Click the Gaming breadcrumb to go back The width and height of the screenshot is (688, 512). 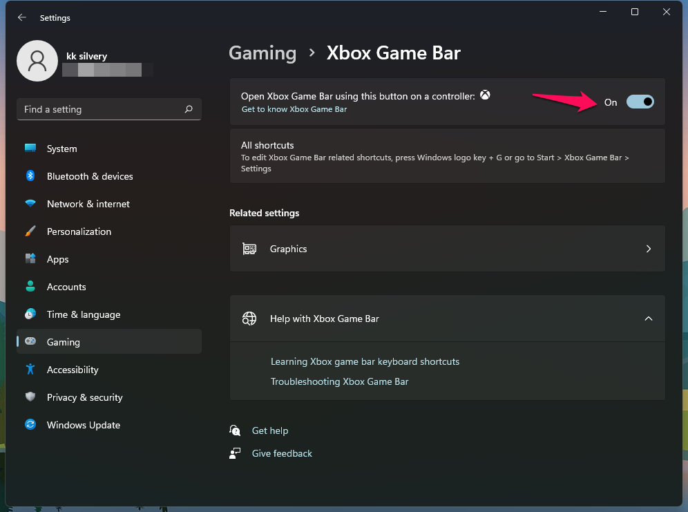pos(262,53)
